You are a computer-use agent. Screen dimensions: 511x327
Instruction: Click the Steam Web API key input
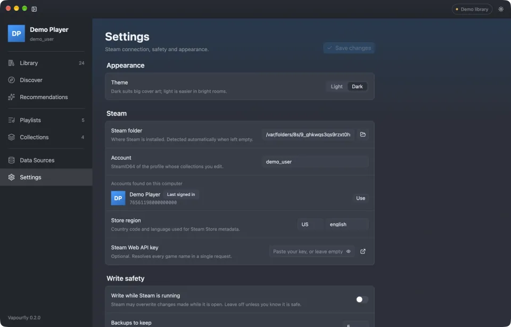(312, 251)
